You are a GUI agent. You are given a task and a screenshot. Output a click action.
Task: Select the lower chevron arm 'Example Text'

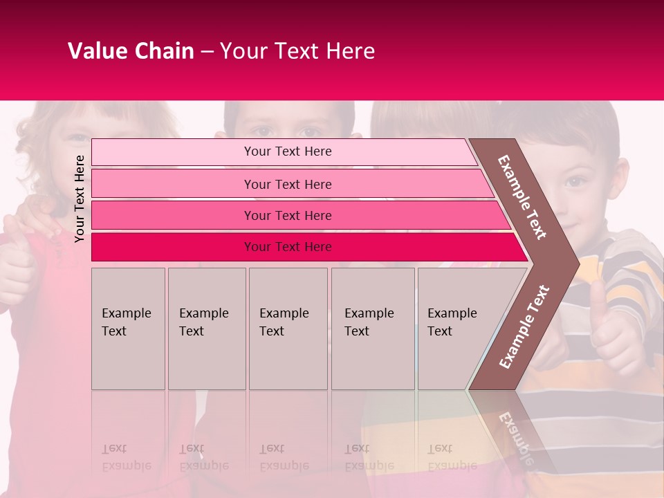tap(524, 326)
